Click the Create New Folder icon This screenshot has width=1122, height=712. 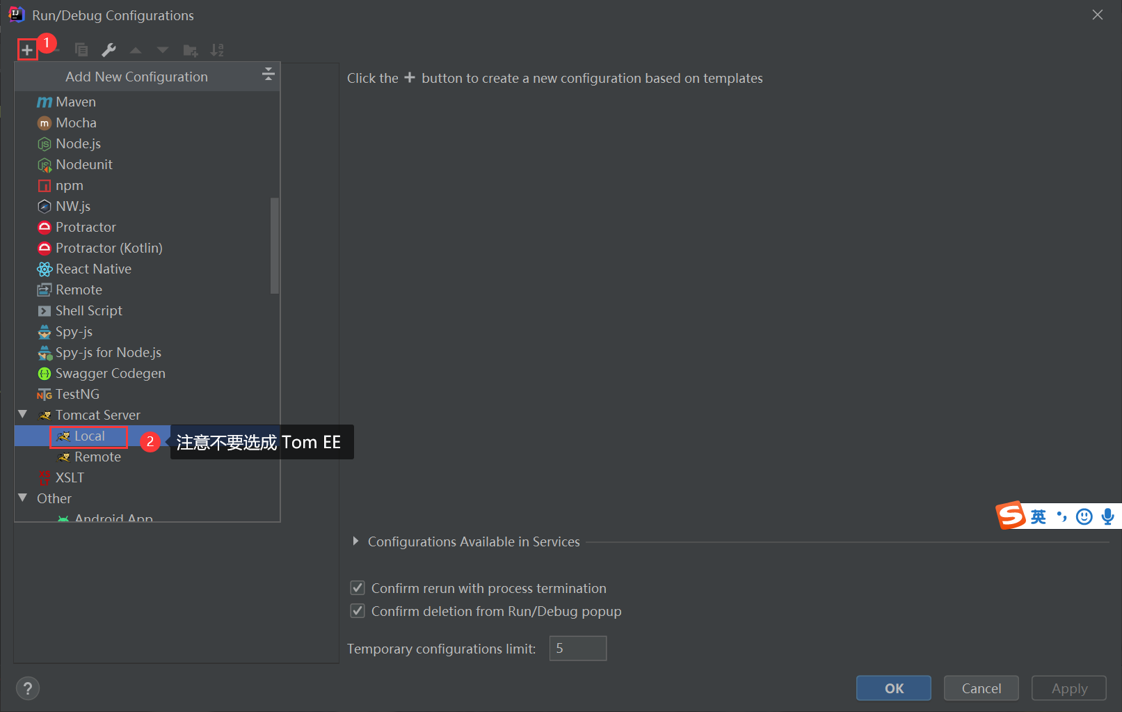pos(190,50)
